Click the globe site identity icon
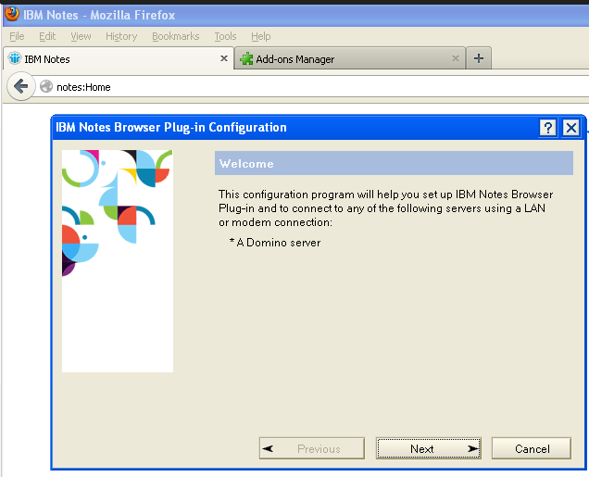Screen dimensions: 589x477 [x=46, y=87]
